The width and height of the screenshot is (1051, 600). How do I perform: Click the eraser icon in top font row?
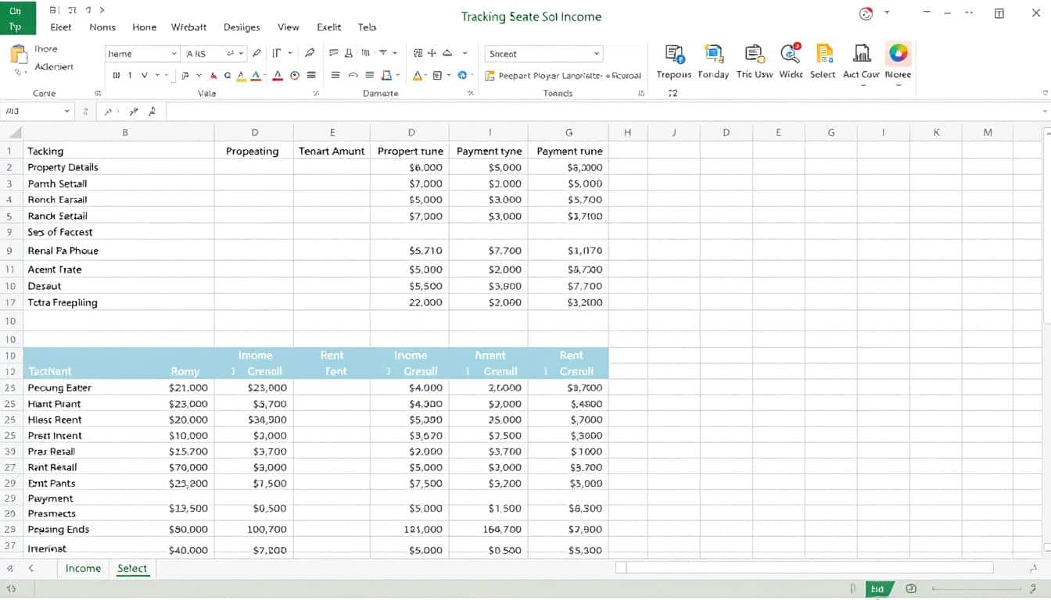click(310, 53)
